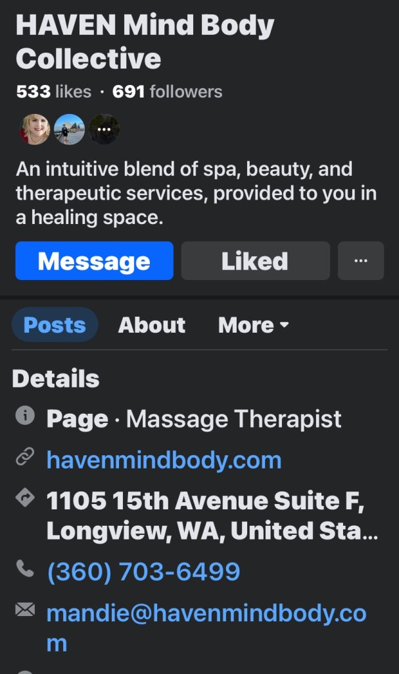The image size is (399, 674).
Task: Click the info icon beside Page
Action: tap(25, 415)
